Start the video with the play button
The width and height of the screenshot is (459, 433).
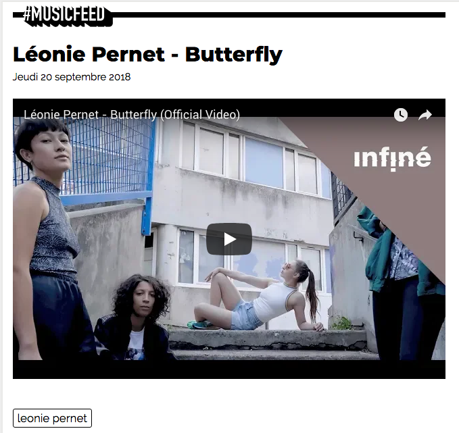tap(229, 239)
